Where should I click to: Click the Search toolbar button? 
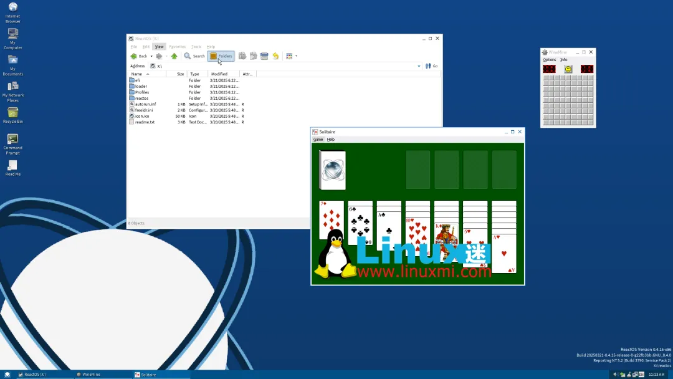point(194,56)
